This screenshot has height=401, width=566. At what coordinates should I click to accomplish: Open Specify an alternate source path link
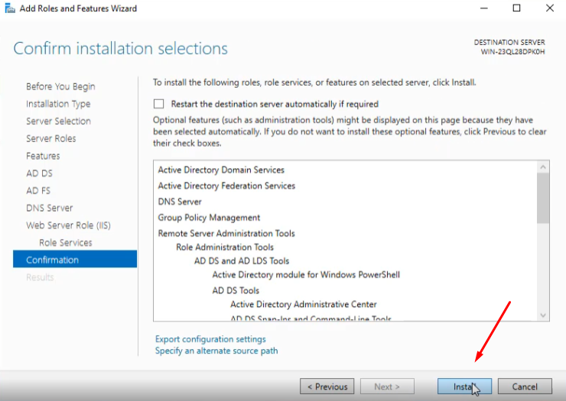click(x=216, y=351)
